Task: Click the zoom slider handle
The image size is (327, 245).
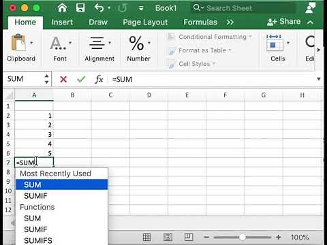Action: pos(243,238)
